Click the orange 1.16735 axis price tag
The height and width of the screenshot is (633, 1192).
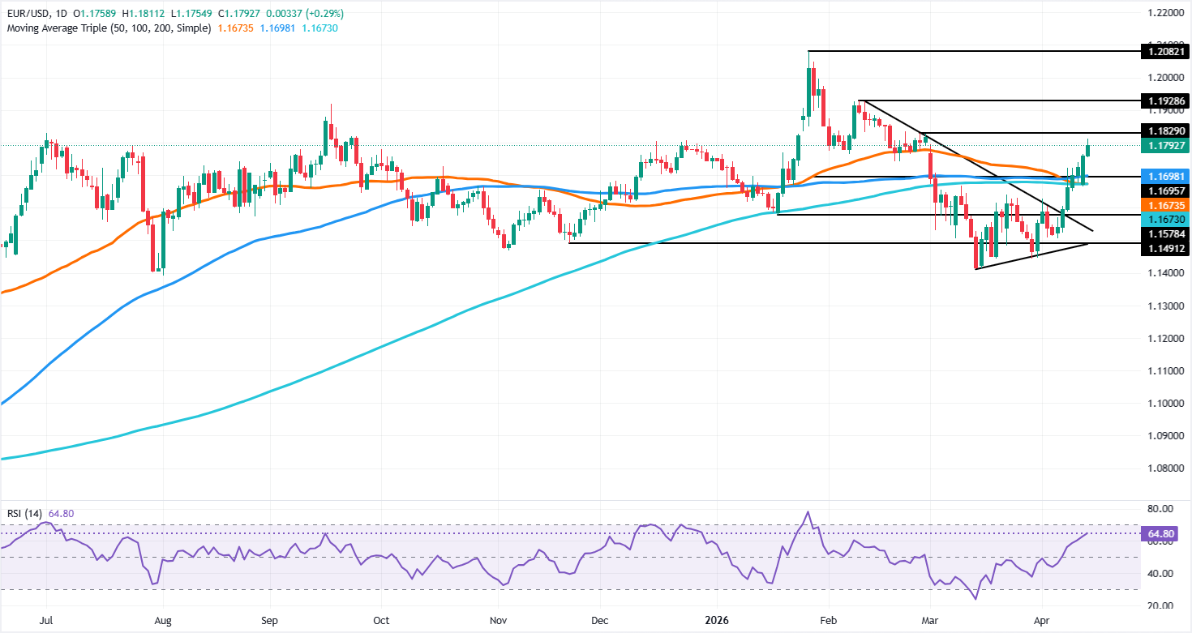(1165, 206)
